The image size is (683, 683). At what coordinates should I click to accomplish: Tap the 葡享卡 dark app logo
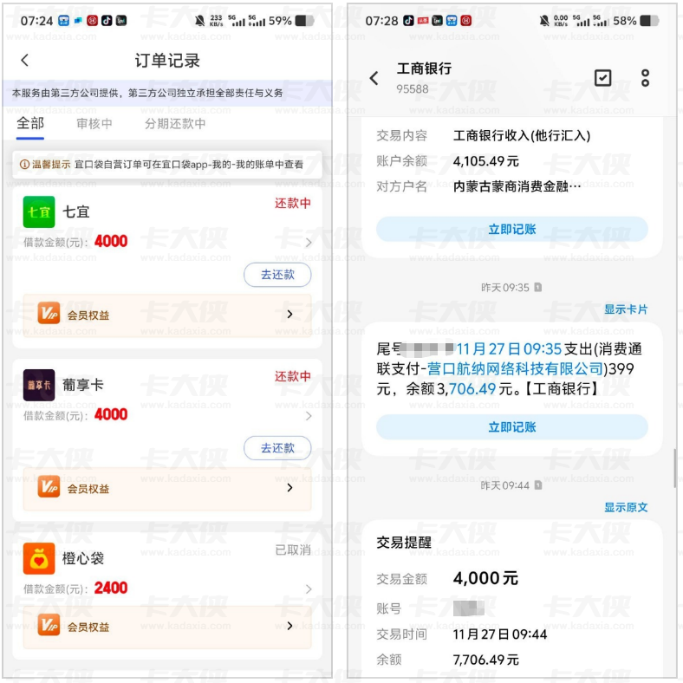coord(39,385)
